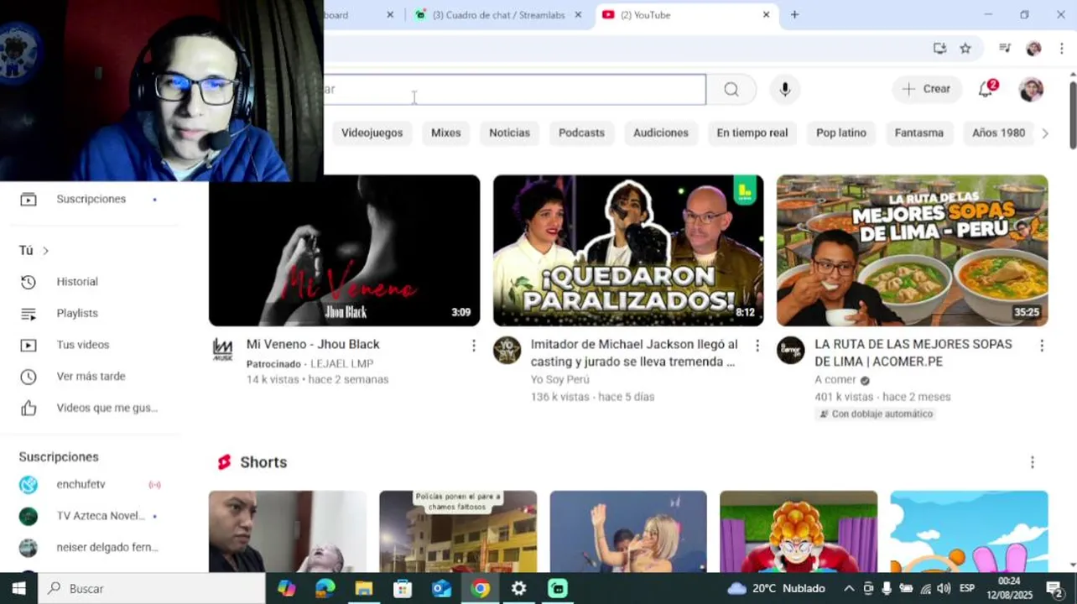Click the Tus videos play icon
The height and width of the screenshot is (604, 1077).
tap(29, 345)
